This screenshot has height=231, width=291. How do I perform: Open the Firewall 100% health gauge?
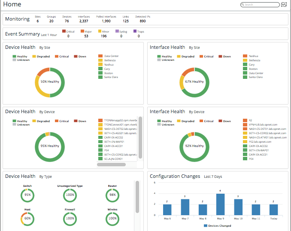pos(70,219)
